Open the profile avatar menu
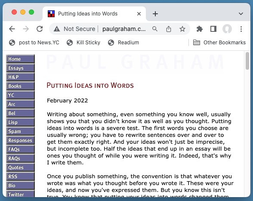This screenshot has width=253, height=201. (227, 29)
